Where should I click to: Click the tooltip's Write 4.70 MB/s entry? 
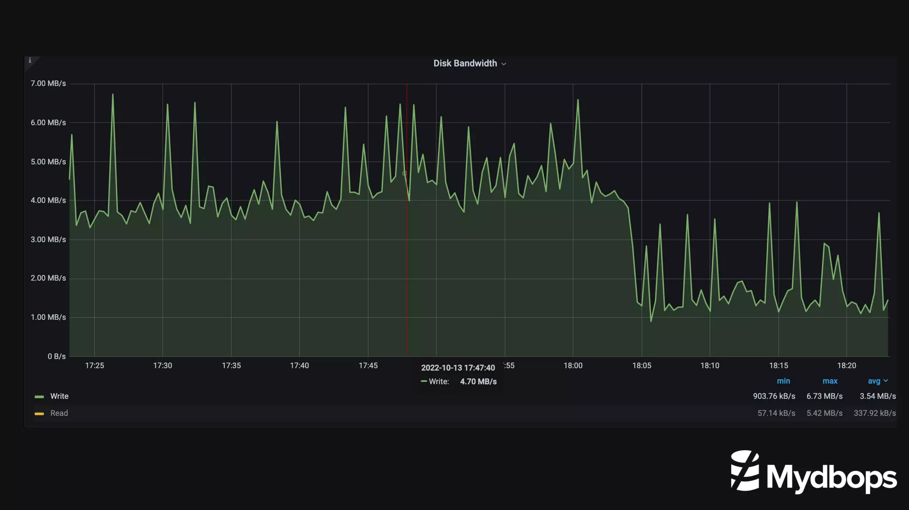pyautogui.click(x=459, y=382)
